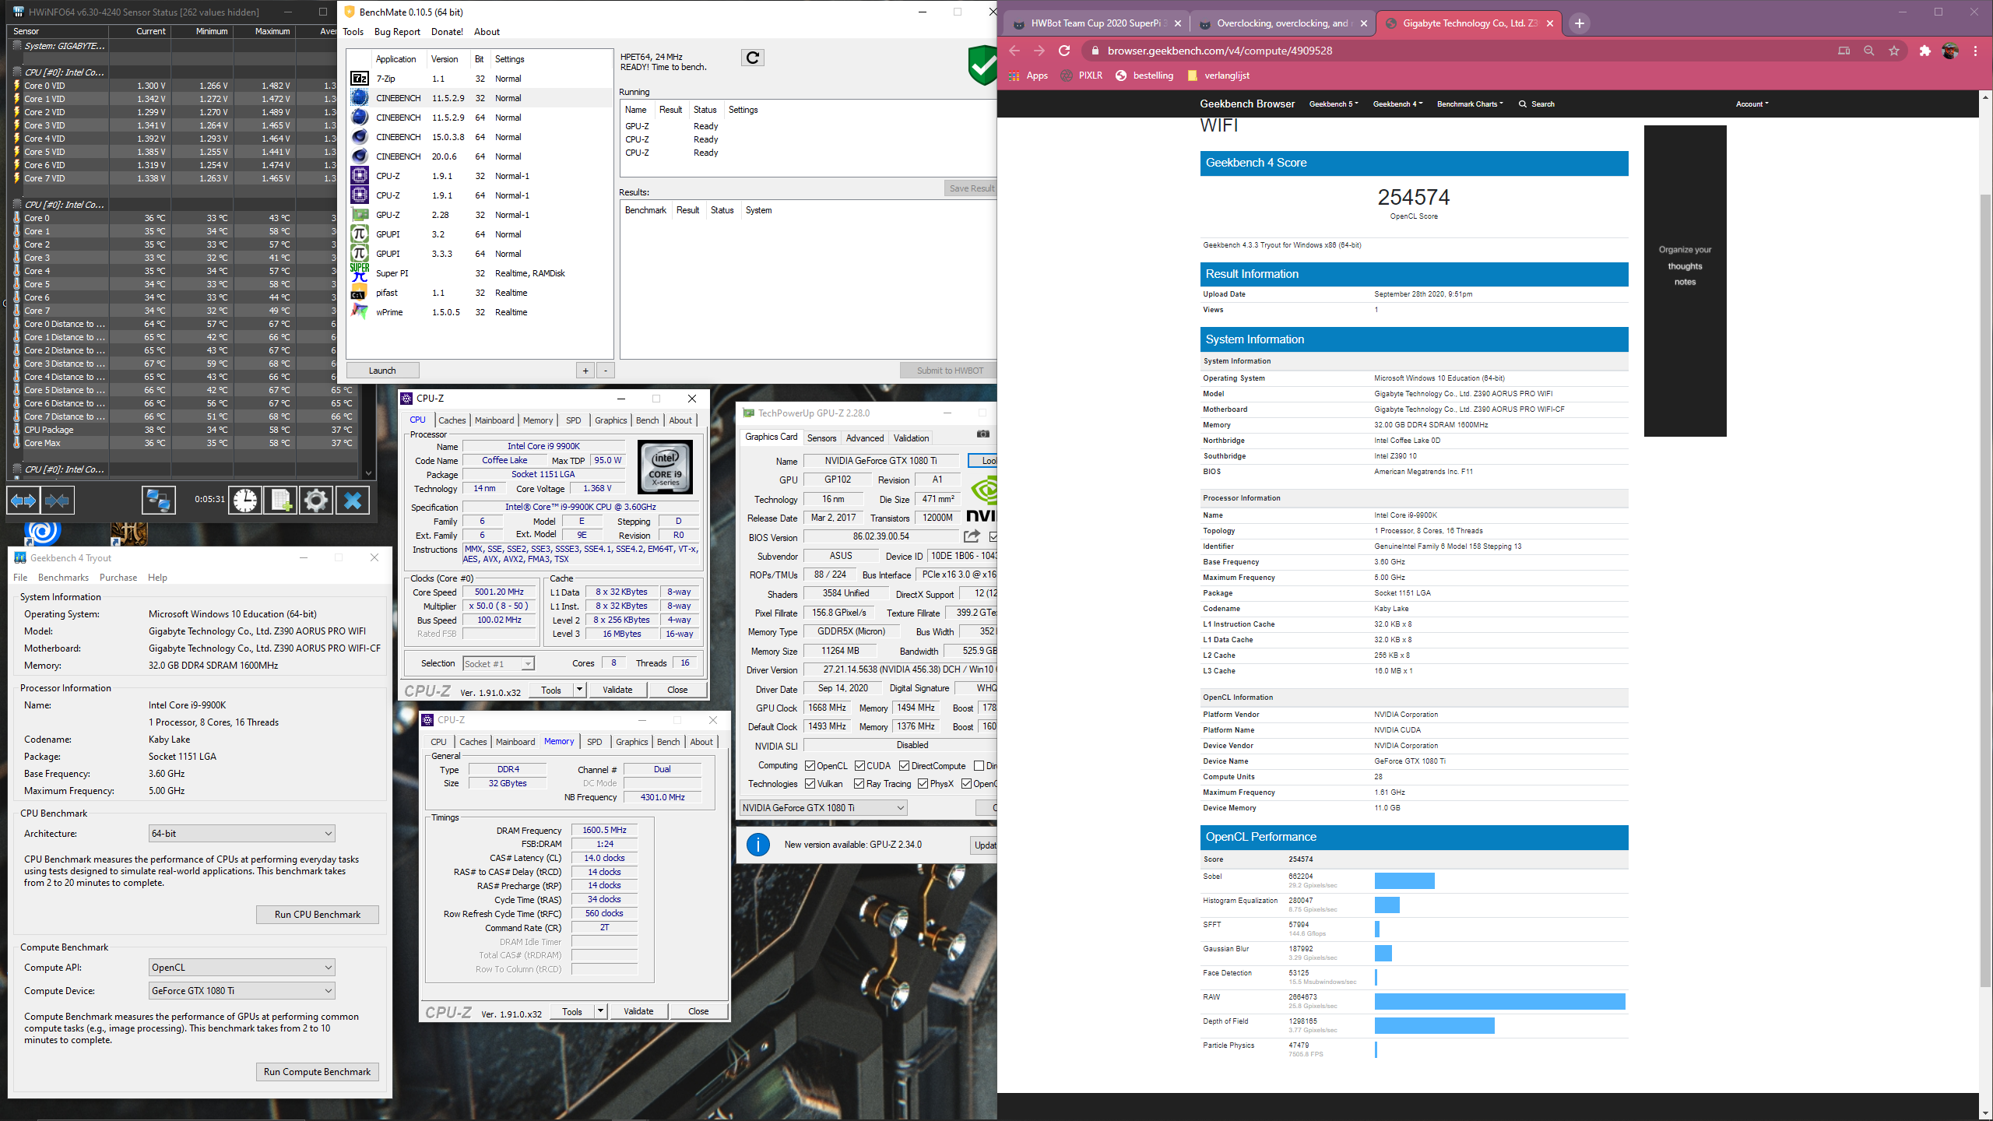
Task: Switch to Mainboard tab in CPU-Z CPU window
Action: 494,420
